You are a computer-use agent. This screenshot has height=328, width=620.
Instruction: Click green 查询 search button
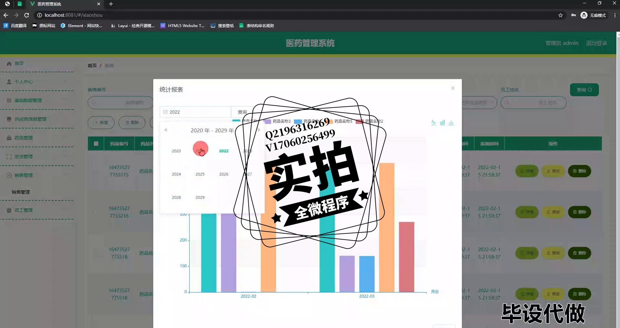click(x=584, y=90)
